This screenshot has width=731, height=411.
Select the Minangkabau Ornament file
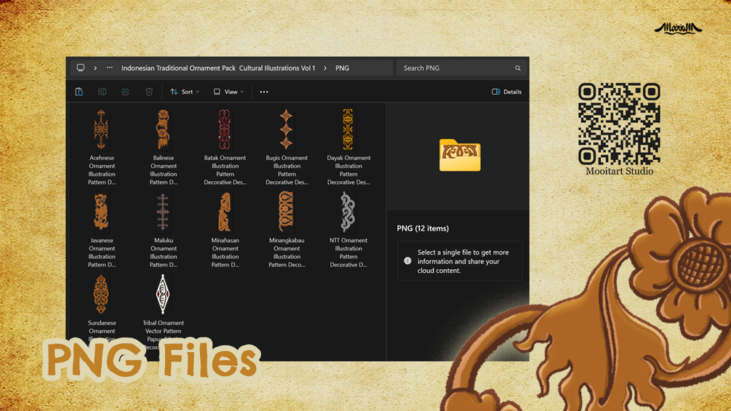[287, 230]
